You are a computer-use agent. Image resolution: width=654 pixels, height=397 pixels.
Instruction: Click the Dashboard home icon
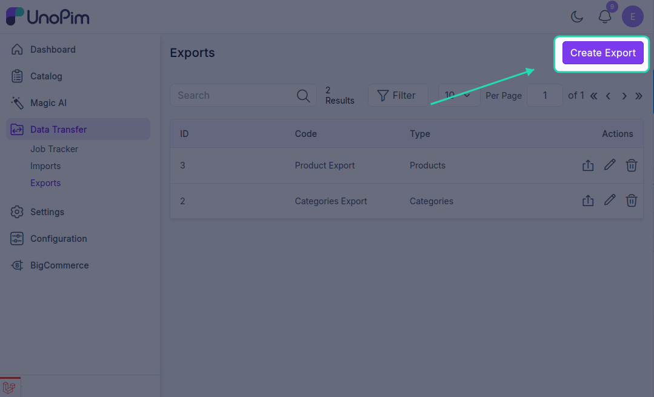click(x=17, y=50)
